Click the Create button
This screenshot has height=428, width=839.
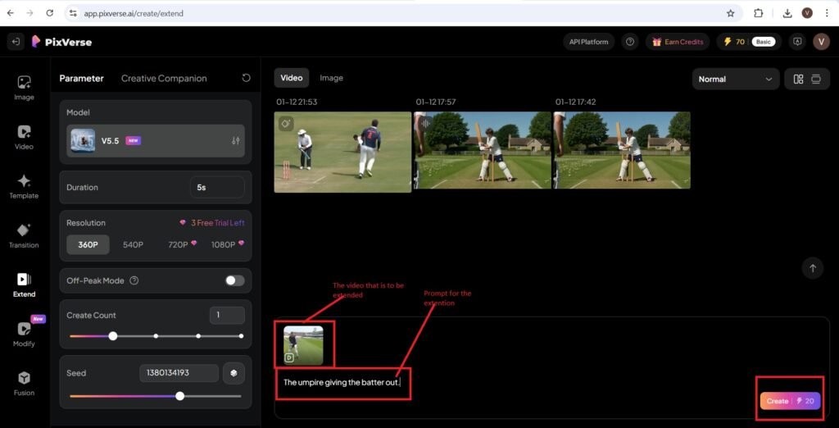coord(791,401)
